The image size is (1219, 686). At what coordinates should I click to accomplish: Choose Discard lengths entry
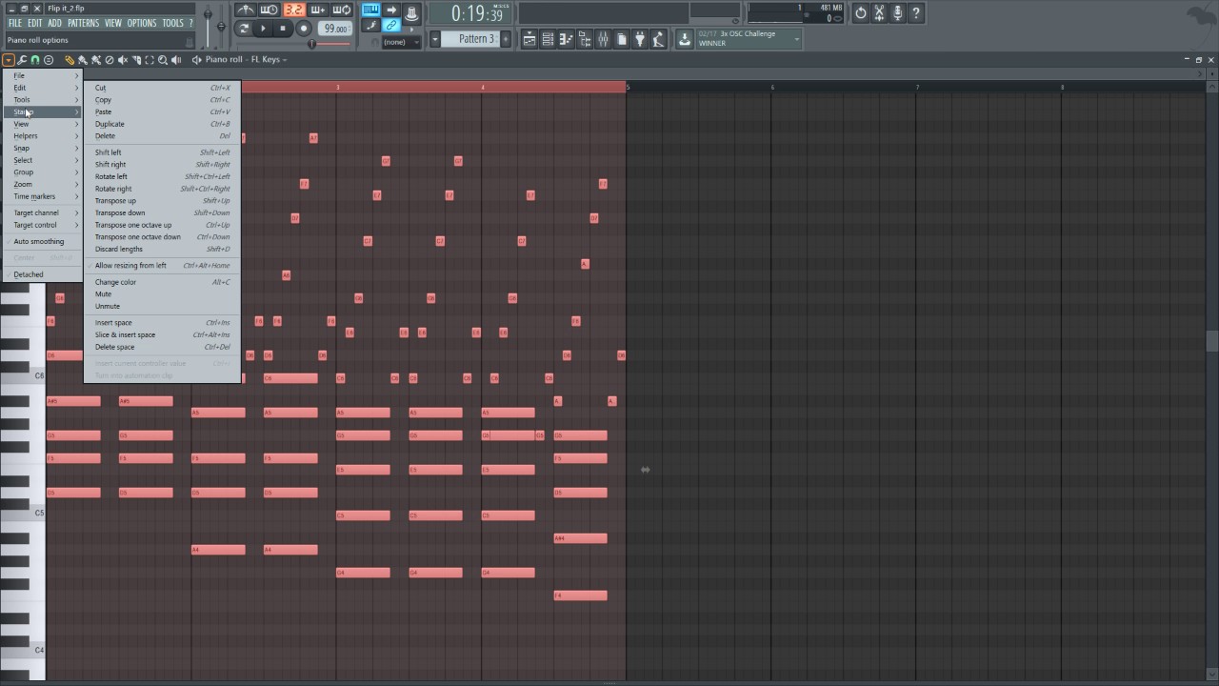click(162, 250)
